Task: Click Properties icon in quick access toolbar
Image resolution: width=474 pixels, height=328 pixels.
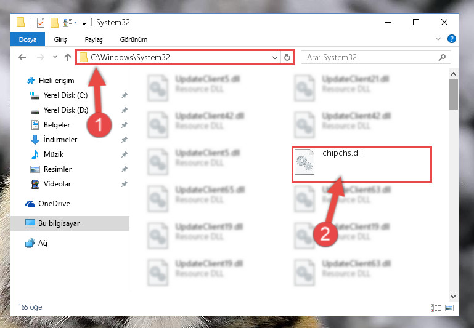Action: 41,23
